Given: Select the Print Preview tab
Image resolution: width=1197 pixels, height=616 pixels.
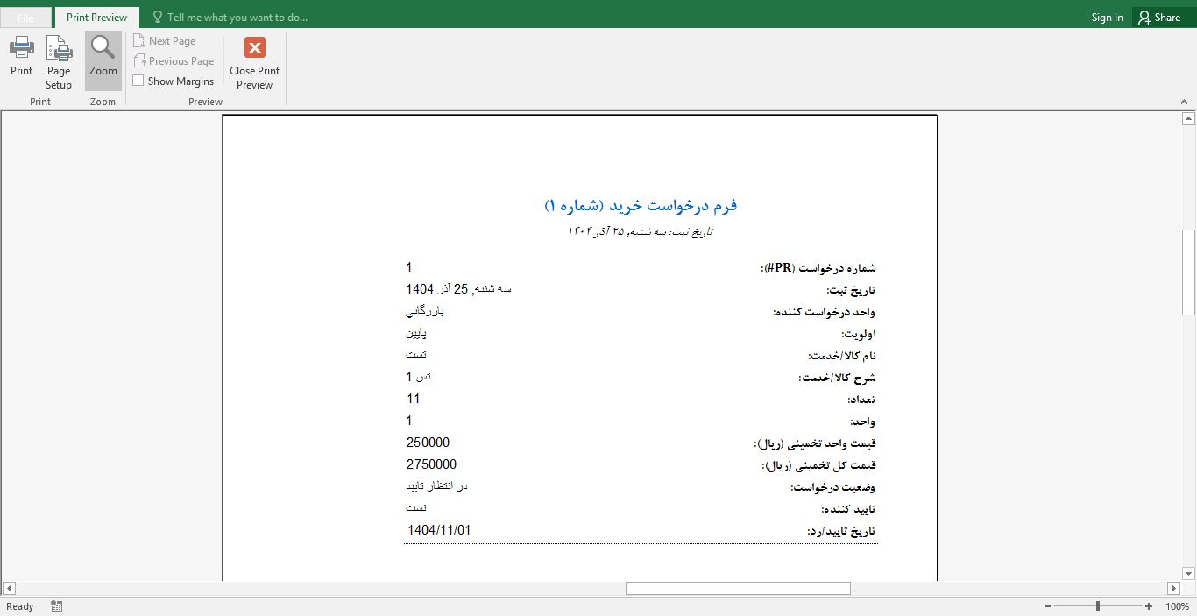Looking at the screenshot, I should click(96, 16).
